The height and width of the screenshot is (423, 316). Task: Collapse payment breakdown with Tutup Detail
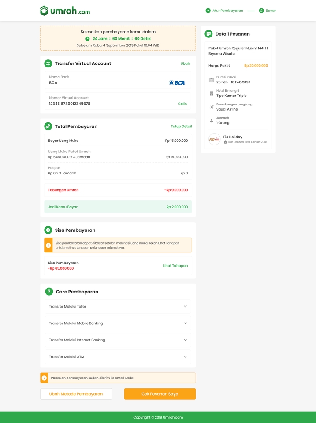[x=181, y=126]
